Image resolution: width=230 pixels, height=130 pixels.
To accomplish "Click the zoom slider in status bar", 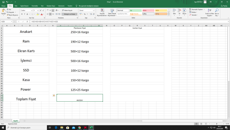I will (x=217, y=124).
